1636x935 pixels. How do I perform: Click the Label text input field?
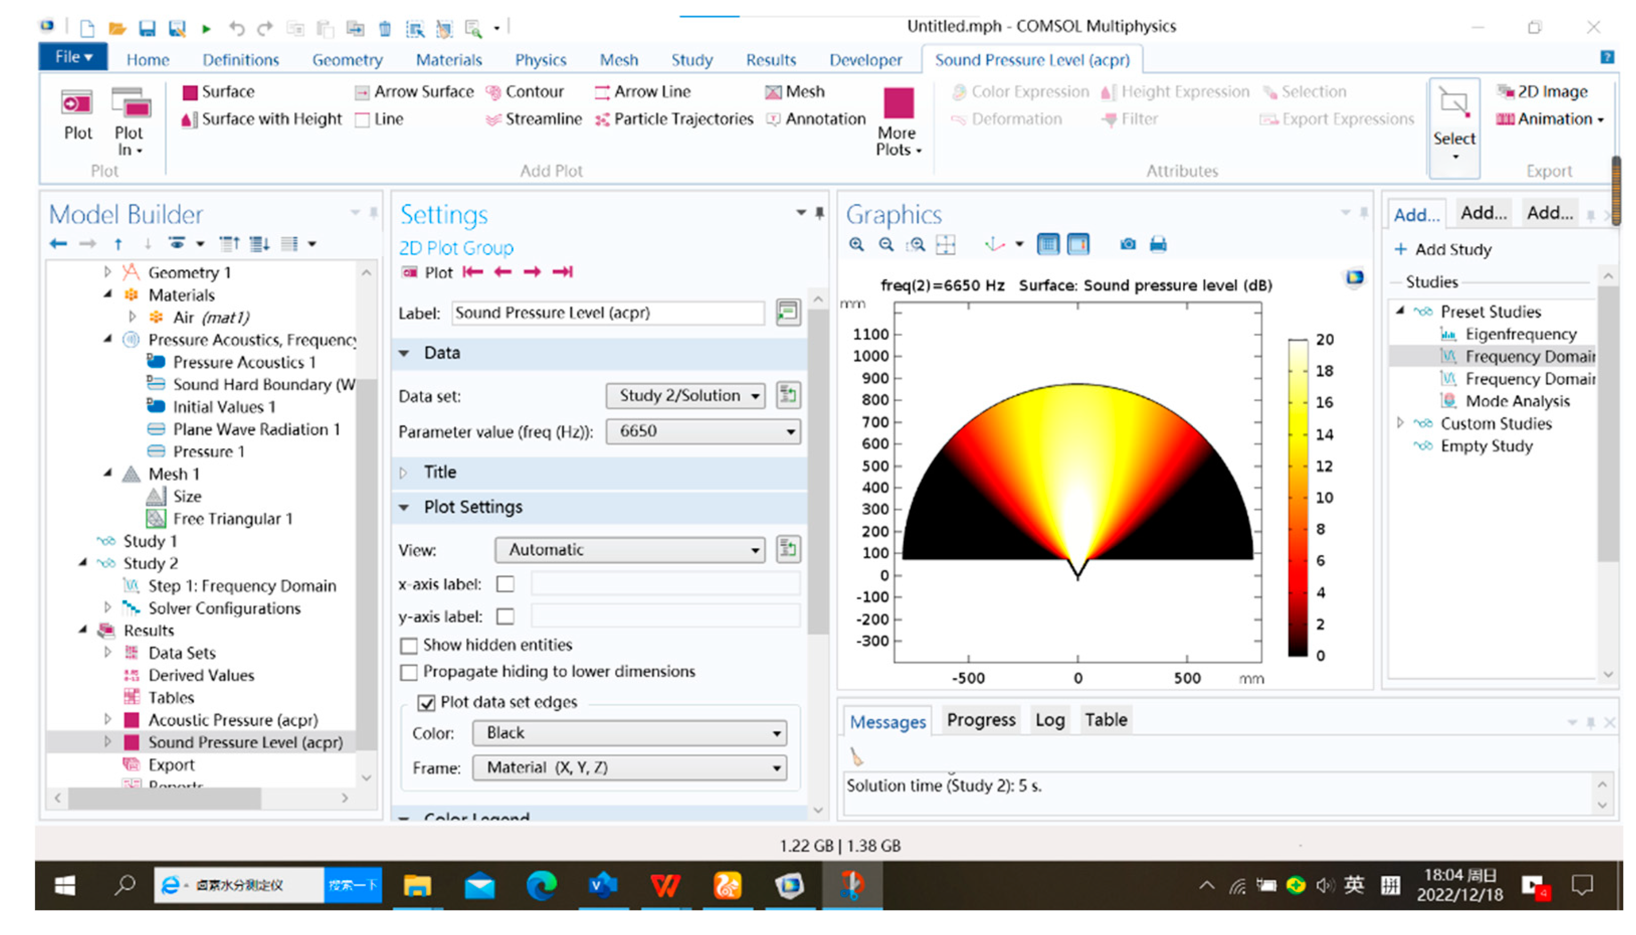[607, 313]
